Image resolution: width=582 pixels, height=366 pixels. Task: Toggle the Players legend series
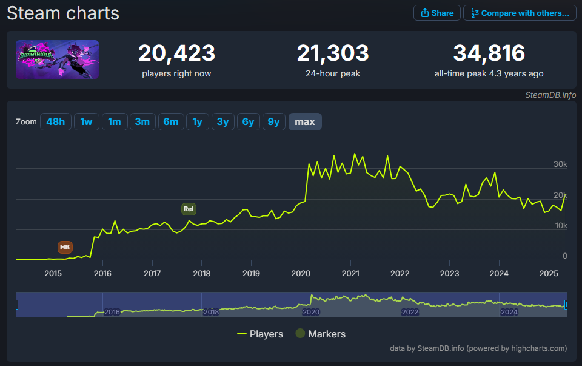point(260,334)
